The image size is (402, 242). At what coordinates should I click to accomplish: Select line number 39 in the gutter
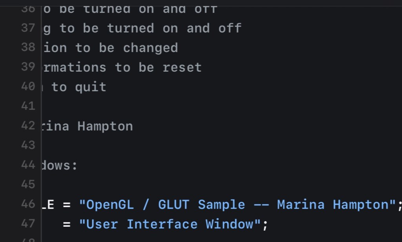tap(28, 67)
